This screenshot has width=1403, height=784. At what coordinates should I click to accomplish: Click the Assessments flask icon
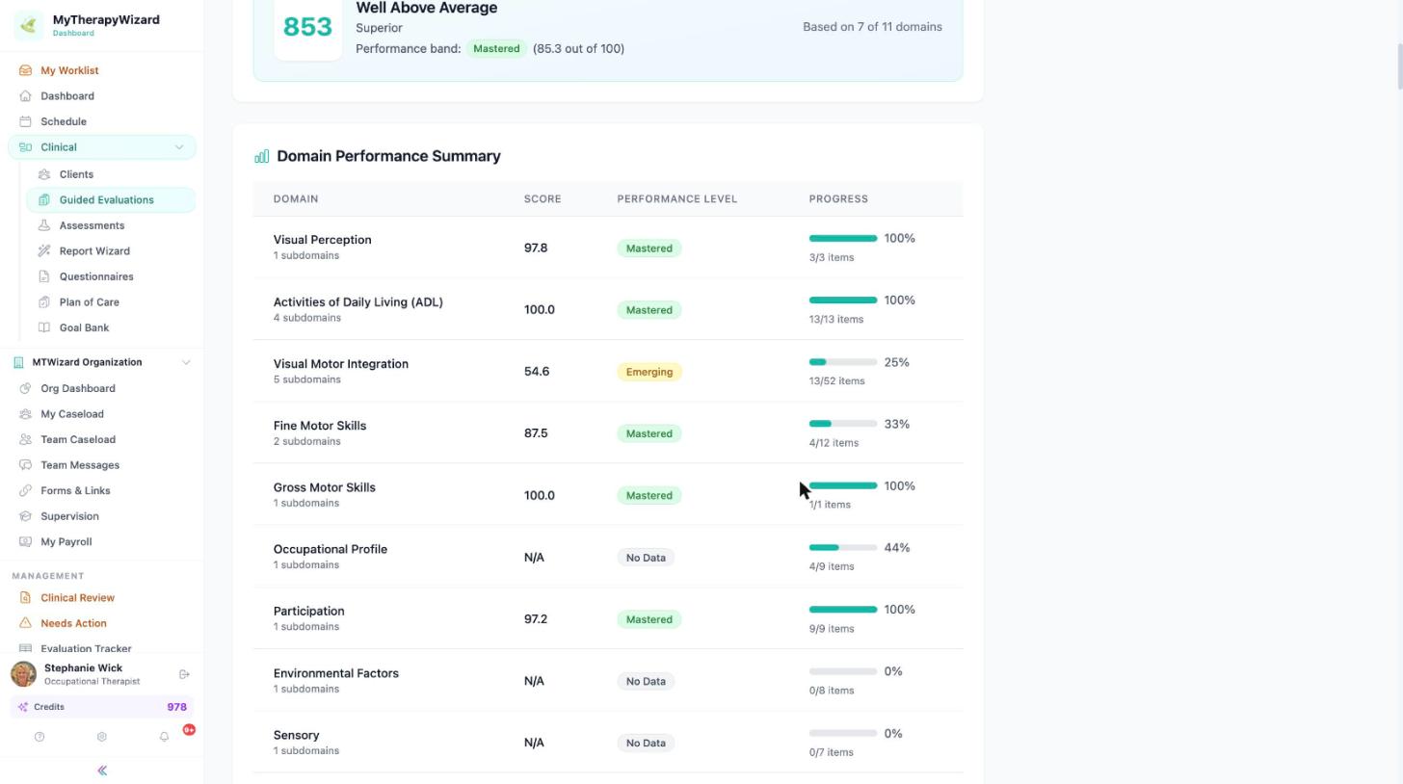point(44,225)
